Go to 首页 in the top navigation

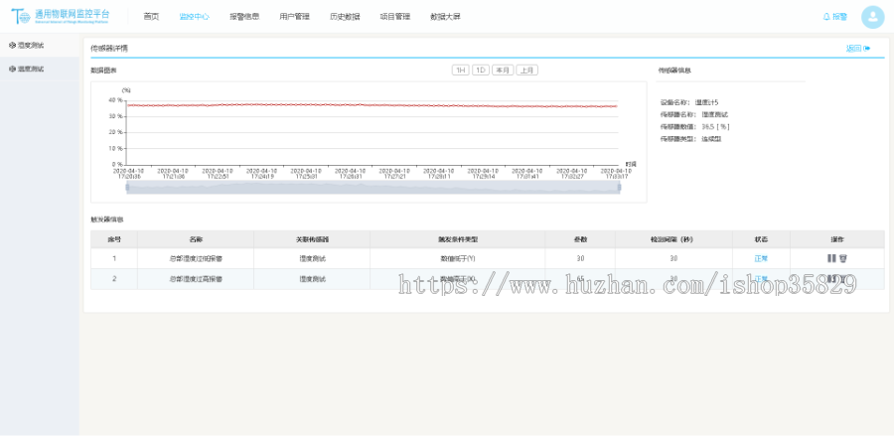coord(151,17)
